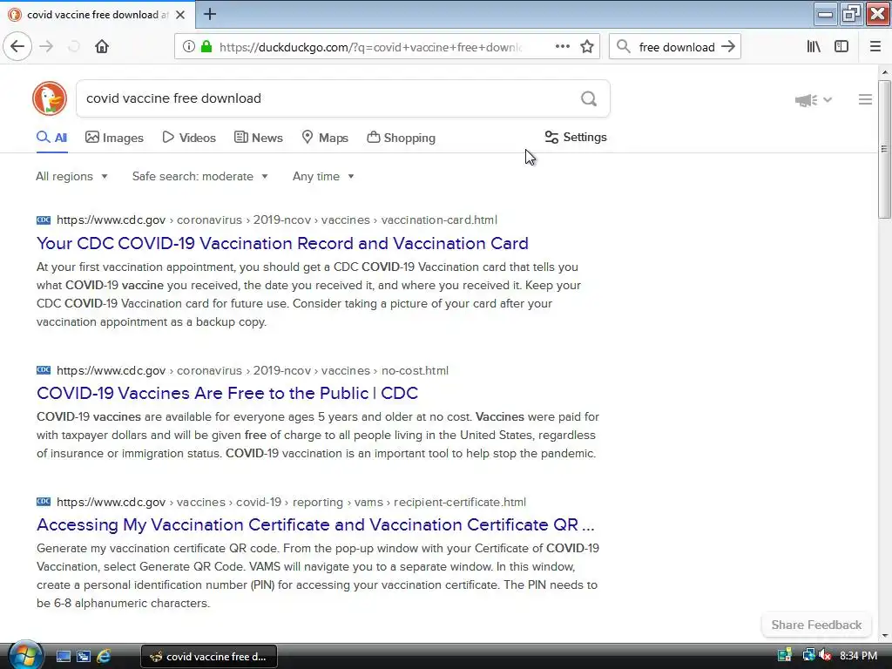Open the Windows Start orb
892x669 pixels.
tap(25, 655)
